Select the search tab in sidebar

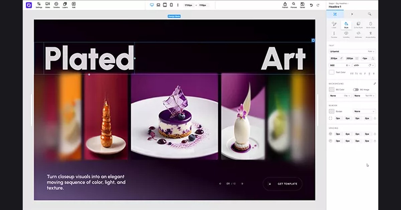tap(369, 14)
